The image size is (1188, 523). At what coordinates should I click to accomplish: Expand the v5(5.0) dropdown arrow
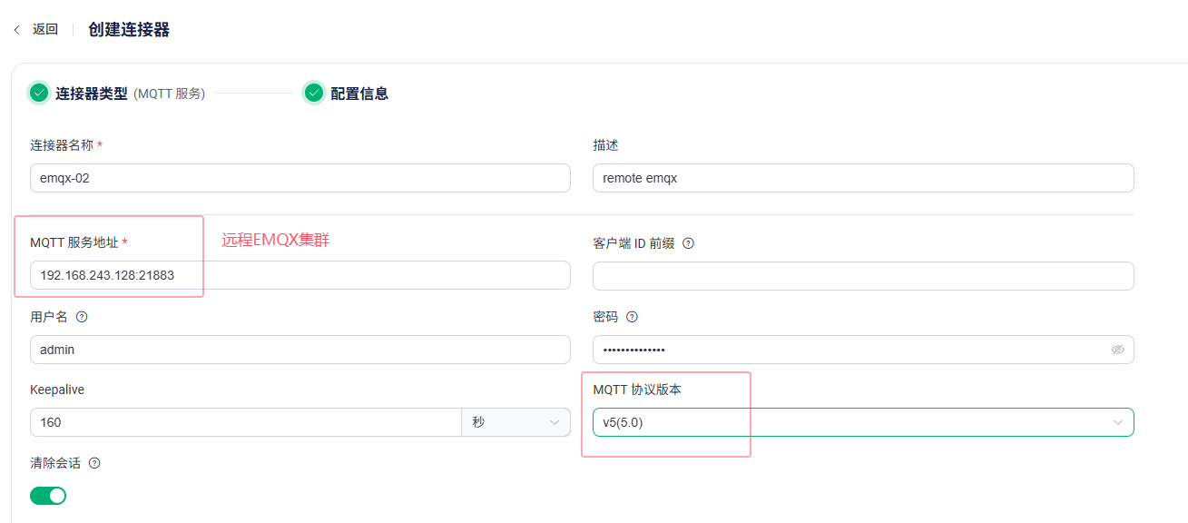(x=1118, y=422)
